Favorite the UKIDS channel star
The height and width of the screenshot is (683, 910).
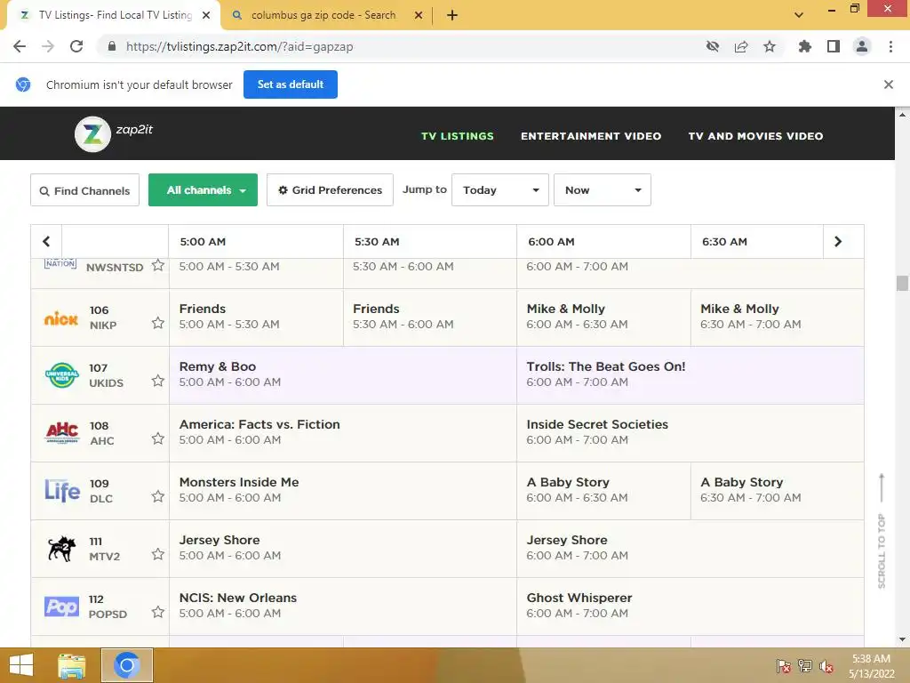(158, 381)
